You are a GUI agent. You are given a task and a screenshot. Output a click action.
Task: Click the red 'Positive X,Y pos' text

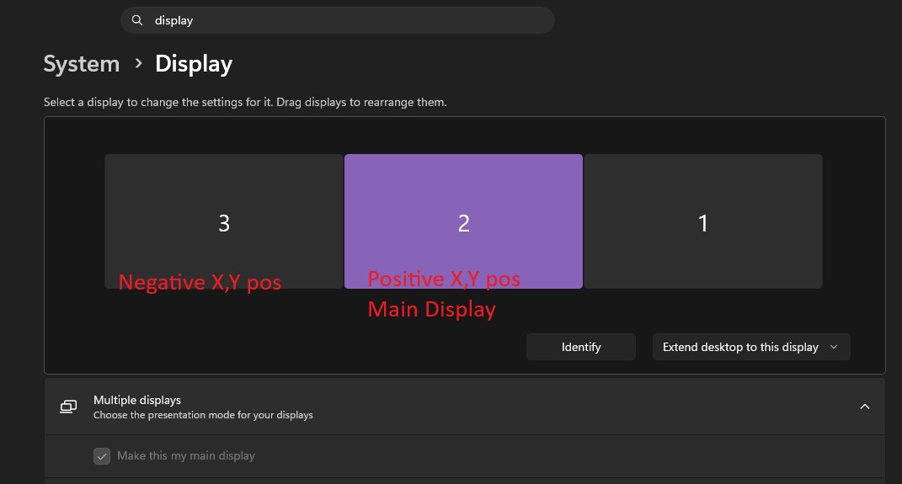click(444, 279)
